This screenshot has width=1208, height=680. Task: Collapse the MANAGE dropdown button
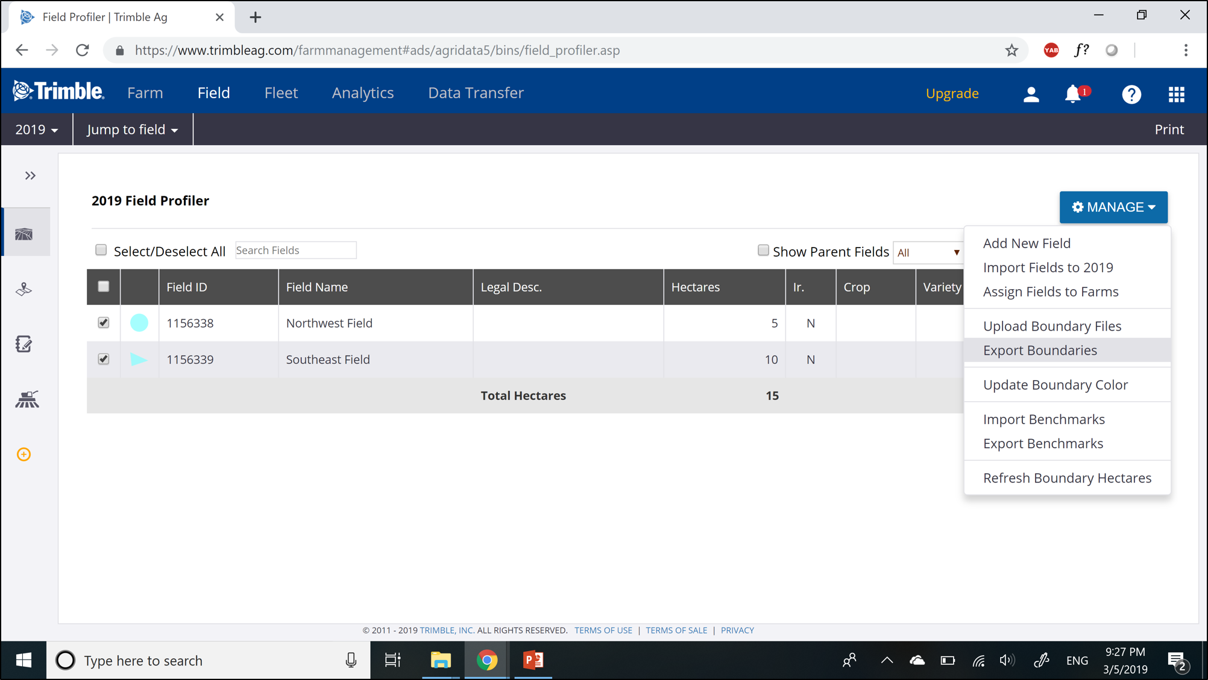pyautogui.click(x=1113, y=207)
